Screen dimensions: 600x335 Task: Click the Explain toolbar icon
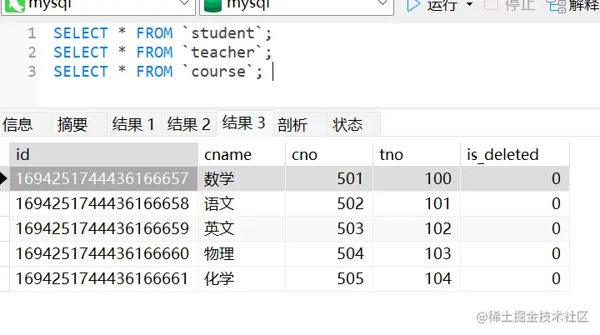click(556, 6)
